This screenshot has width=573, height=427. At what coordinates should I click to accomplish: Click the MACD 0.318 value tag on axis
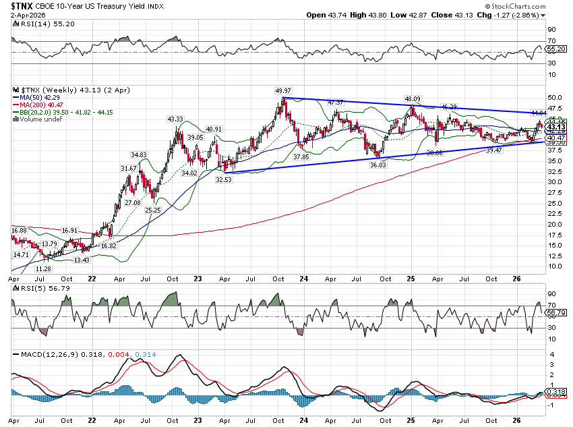(556, 392)
